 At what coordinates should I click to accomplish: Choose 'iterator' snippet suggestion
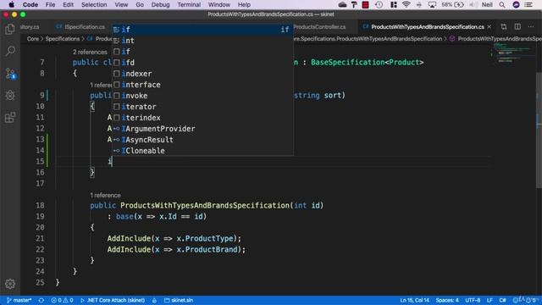[202, 107]
